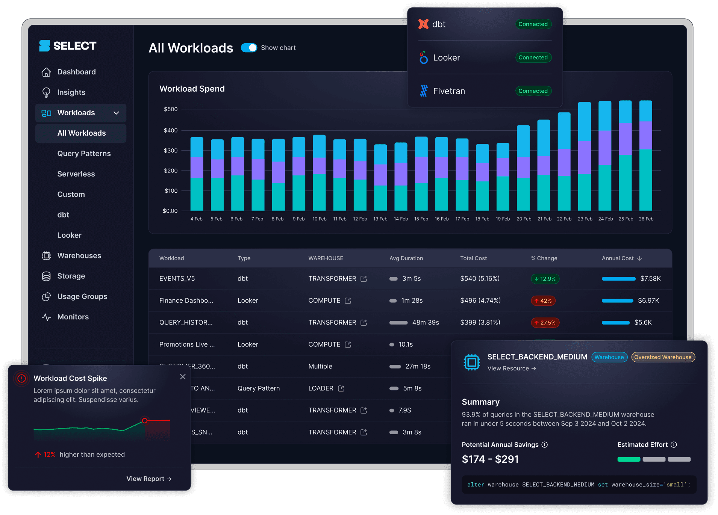Screen dimensions: 718x515
Task: Open Dashboard via its home icon
Action: 46,72
